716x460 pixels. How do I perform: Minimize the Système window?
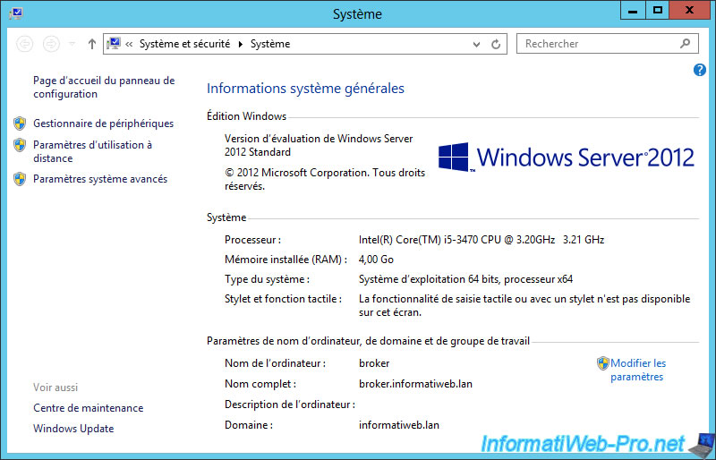coord(633,11)
